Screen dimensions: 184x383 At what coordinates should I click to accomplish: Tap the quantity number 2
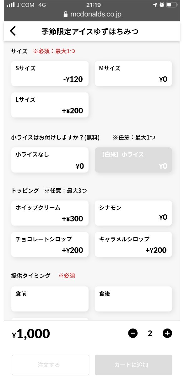[150, 333]
